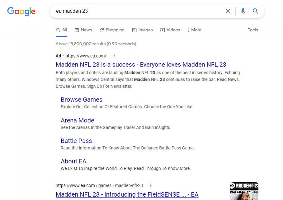Follow the Browse Games sitelink
This screenshot has width=283, height=200.
82,100
